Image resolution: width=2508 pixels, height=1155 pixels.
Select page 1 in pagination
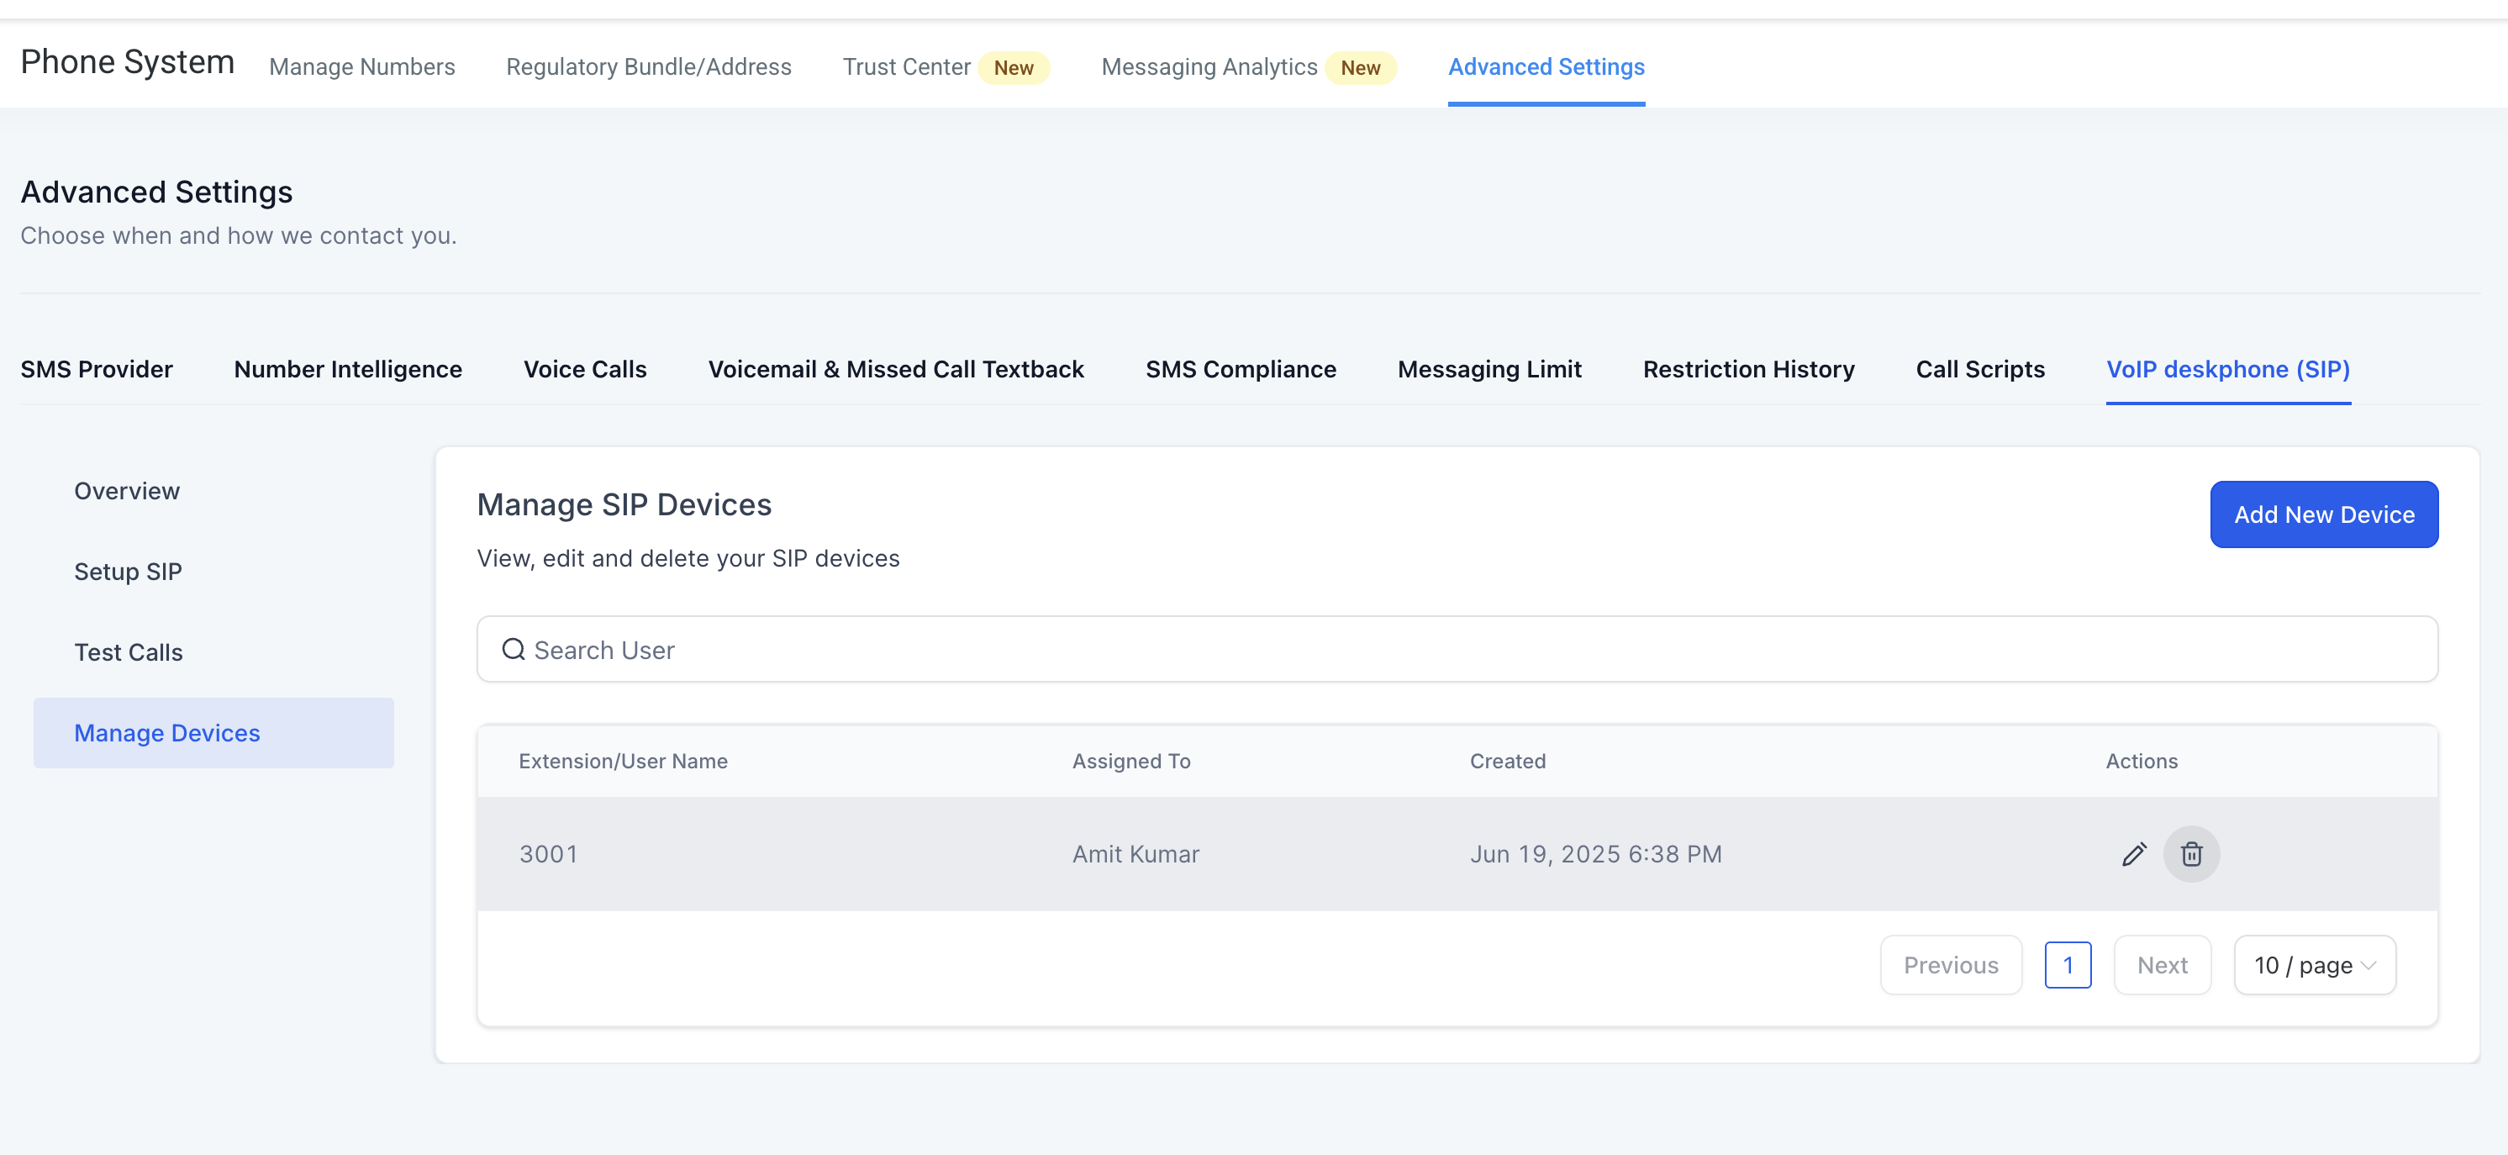(x=2067, y=965)
